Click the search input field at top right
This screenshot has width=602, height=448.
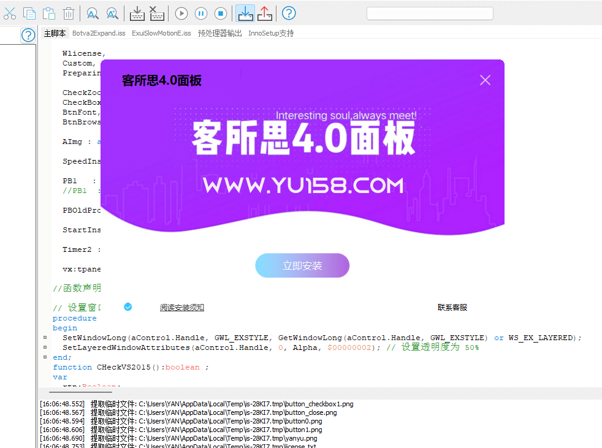point(429,13)
